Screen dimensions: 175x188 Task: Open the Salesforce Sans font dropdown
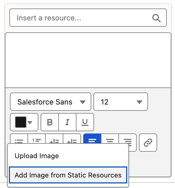tap(51, 102)
